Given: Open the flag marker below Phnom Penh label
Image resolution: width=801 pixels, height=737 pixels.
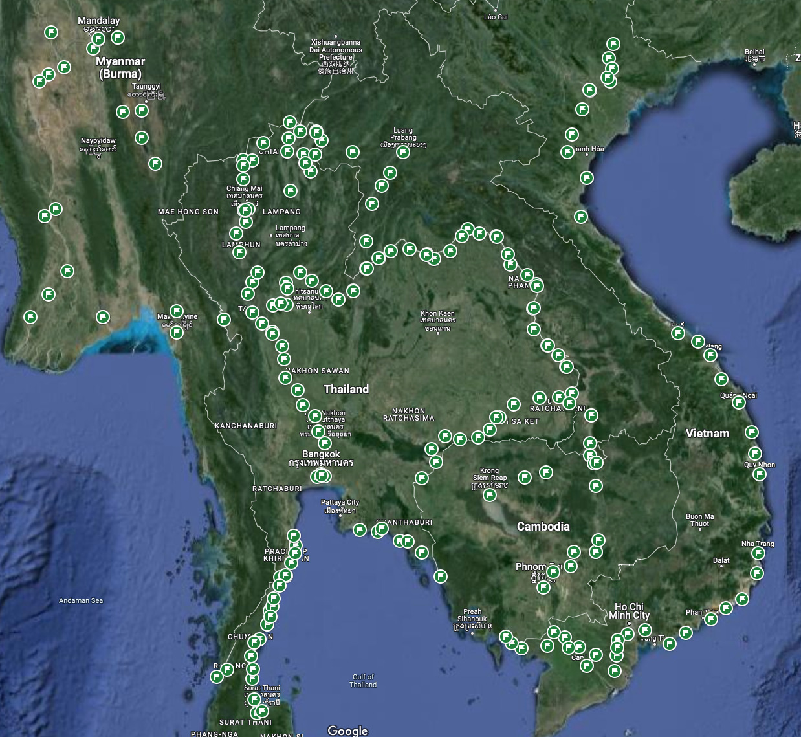Looking at the screenshot, I should click(543, 588).
